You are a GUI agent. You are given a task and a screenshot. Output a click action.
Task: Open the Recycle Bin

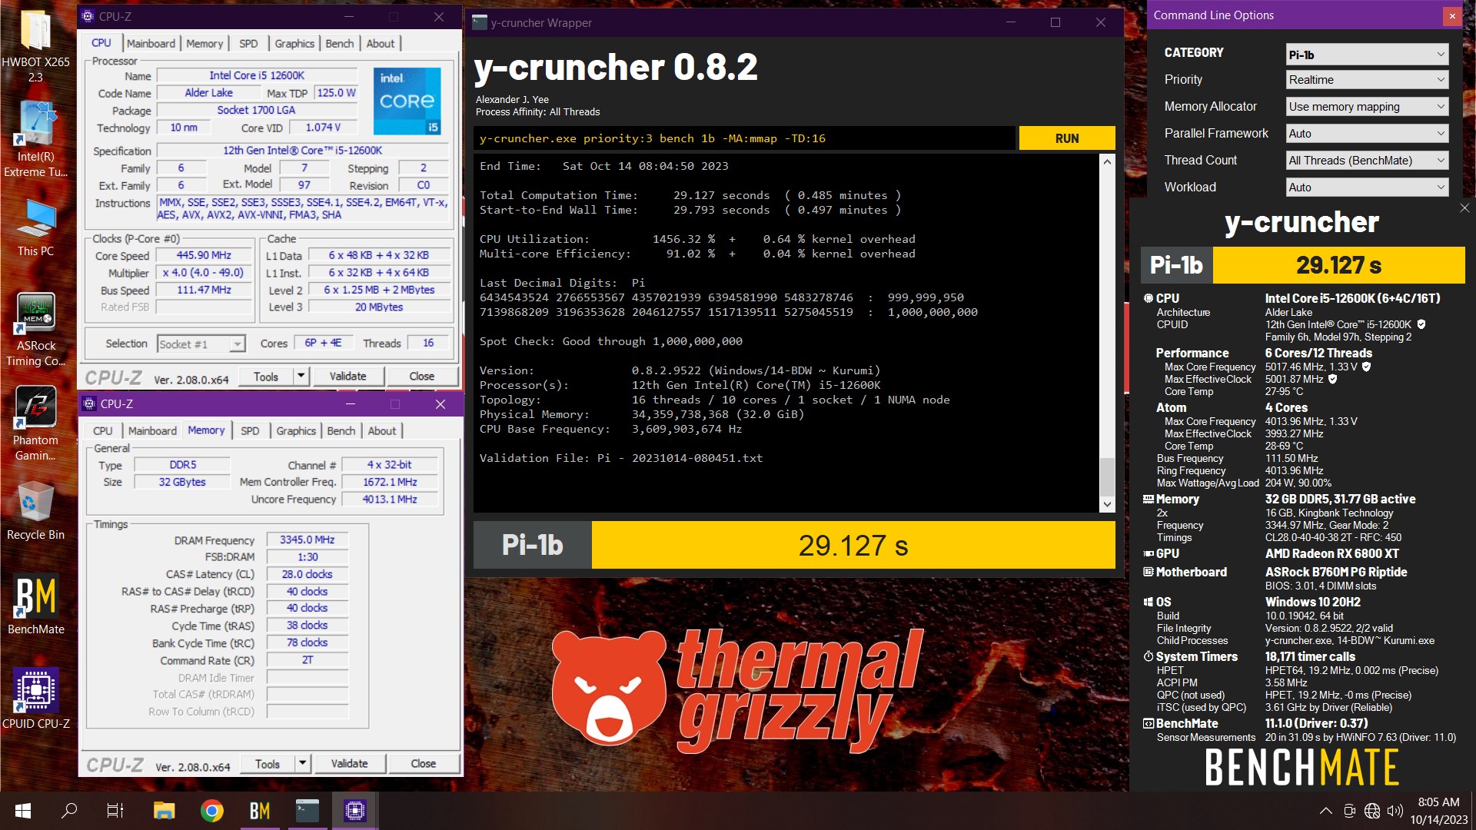pyautogui.click(x=35, y=511)
